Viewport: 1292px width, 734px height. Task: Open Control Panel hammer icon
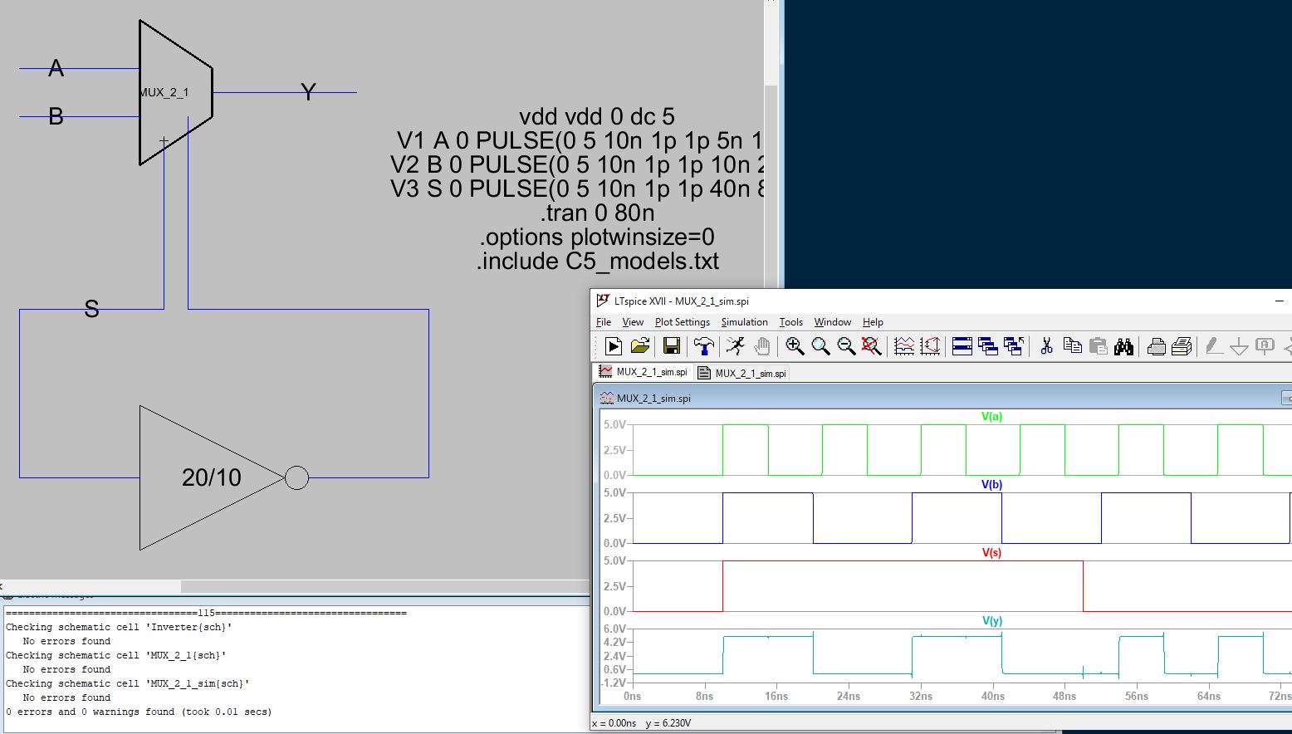[703, 346]
